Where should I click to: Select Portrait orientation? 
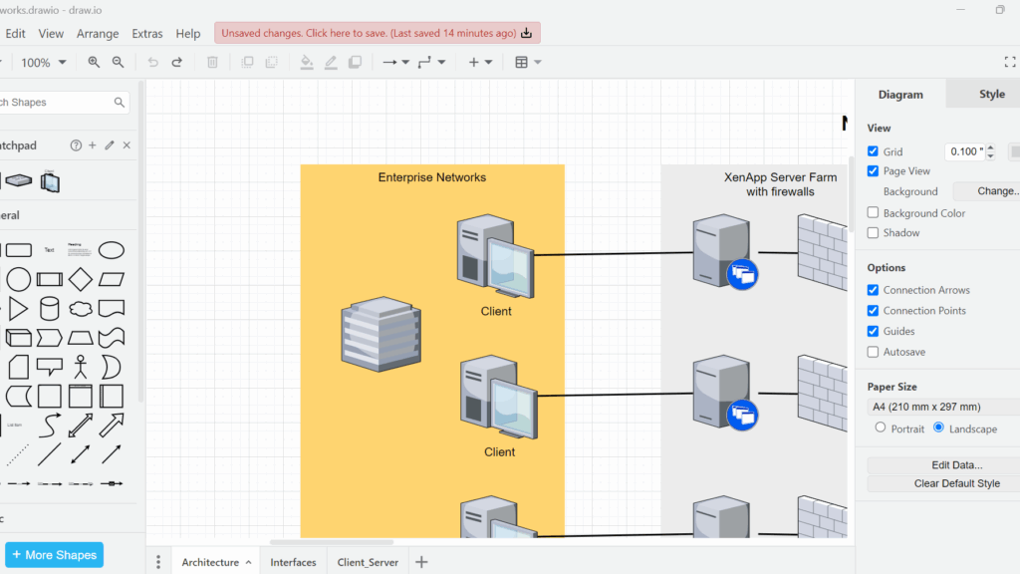(880, 428)
